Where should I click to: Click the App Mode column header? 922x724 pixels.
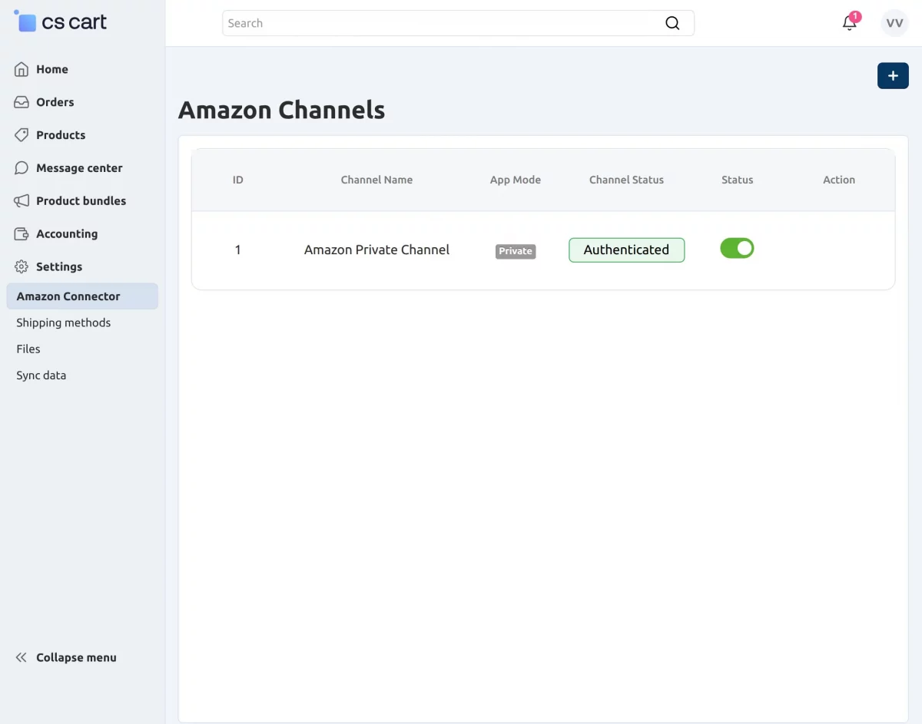pos(516,180)
